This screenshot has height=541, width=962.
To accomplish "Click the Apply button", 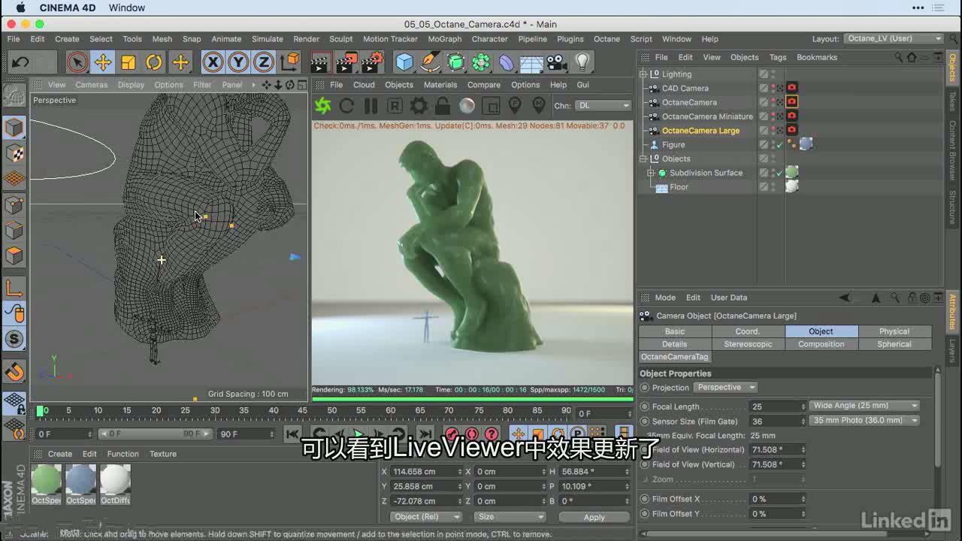I will (594, 517).
